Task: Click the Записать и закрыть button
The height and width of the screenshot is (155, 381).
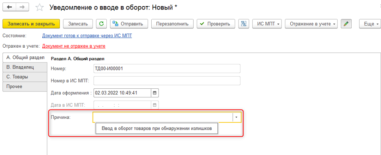Action: click(31, 24)
